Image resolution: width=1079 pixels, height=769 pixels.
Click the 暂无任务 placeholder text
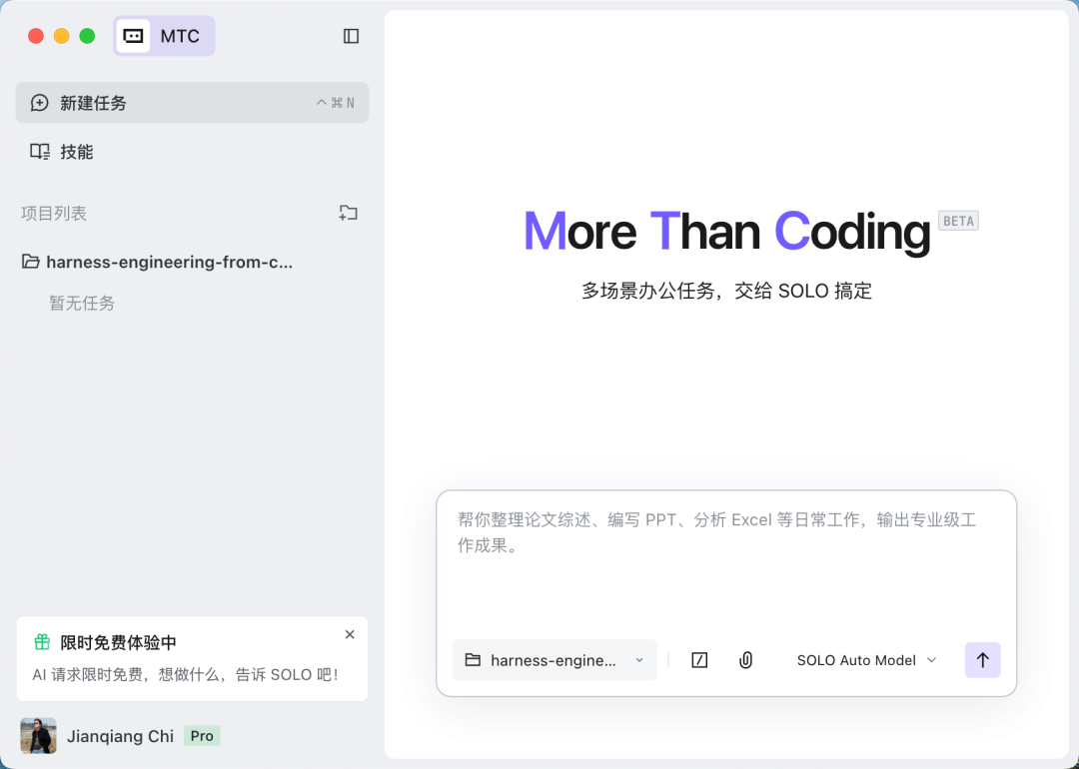pos(82,304)
